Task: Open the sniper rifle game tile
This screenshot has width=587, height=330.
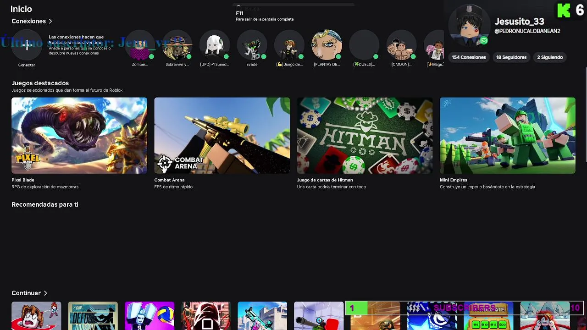Action: 319,316
